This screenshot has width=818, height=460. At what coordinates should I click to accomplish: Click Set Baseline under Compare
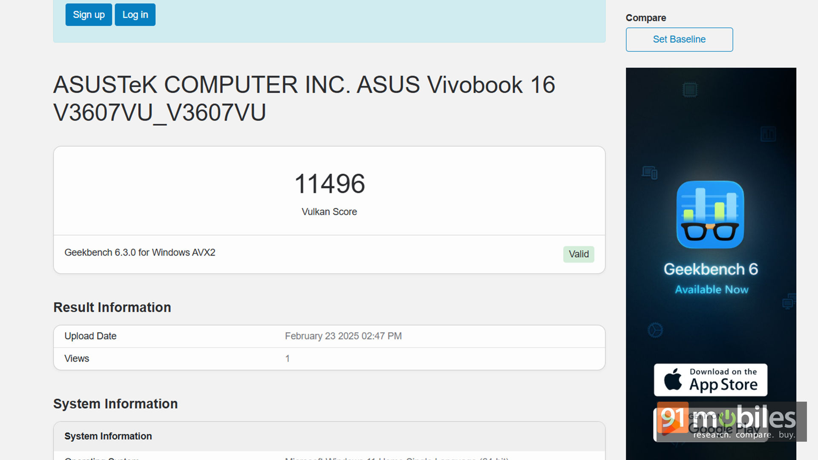click(x=679, y=40)
